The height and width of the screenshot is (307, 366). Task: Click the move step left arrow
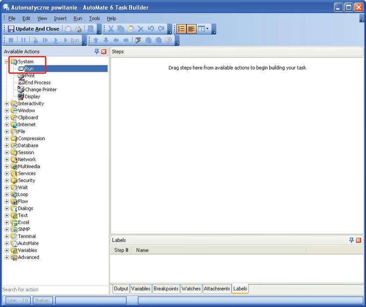pyautogui.click(x=116, y=40)
